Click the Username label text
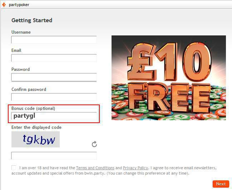 (21, 32)
